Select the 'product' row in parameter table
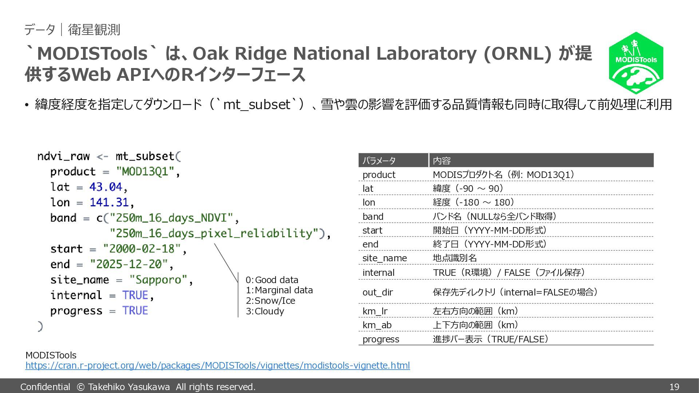The height and width of the screenshot is (393, 699). [x=379, y=175]
